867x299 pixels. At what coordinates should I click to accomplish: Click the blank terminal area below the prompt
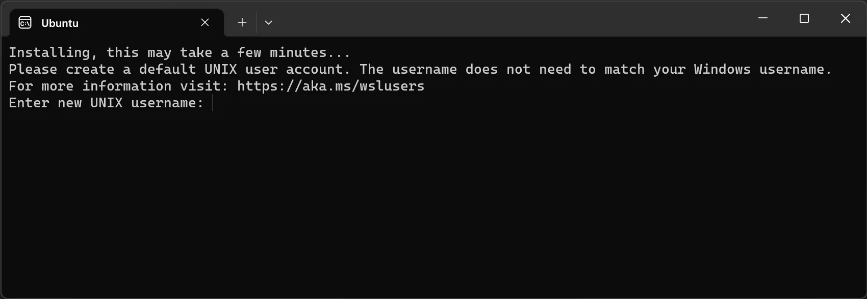[x=433, y=203]
